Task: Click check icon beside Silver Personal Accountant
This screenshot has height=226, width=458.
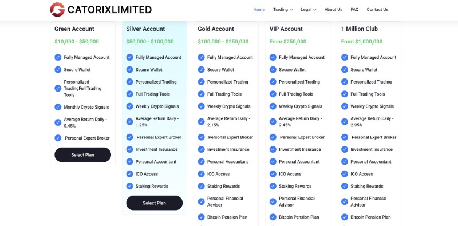Action: 129,161
